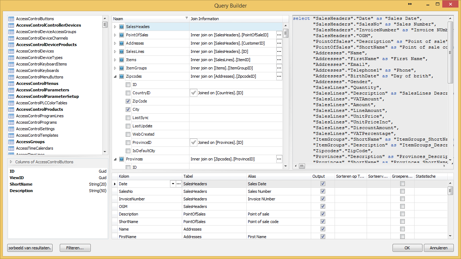Select AccessControlDeviceProducts in table list
461x259 pixels.
coord(46,45)
